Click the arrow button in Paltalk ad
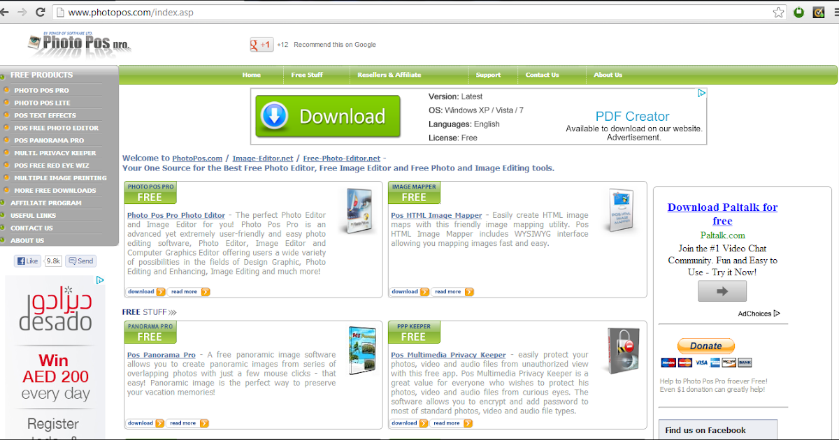Screen dimensions: 839x440 pyautogui.click(x=722, y=291)
